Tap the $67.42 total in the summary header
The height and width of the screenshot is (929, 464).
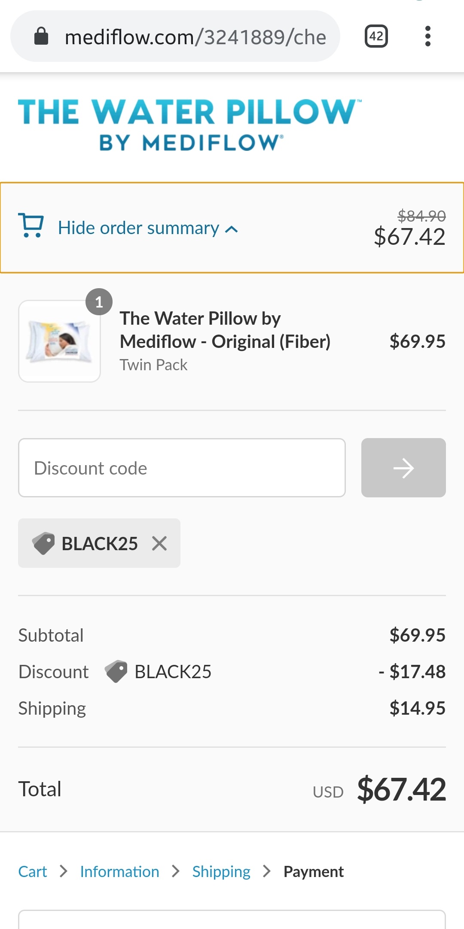(409, 237)
